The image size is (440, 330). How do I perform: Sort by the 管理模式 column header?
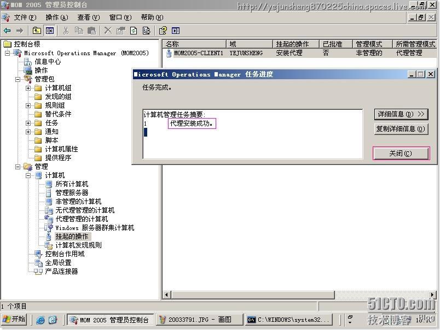point(372,44)
